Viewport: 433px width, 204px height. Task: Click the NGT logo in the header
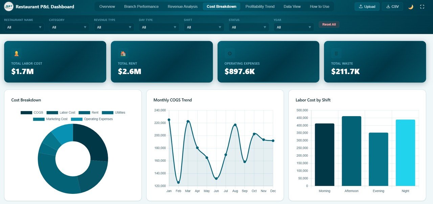pos(9,6)
